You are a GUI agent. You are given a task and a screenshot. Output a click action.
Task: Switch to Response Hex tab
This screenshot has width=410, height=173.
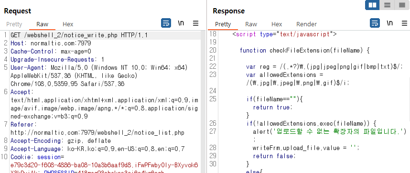coord(277,24)
